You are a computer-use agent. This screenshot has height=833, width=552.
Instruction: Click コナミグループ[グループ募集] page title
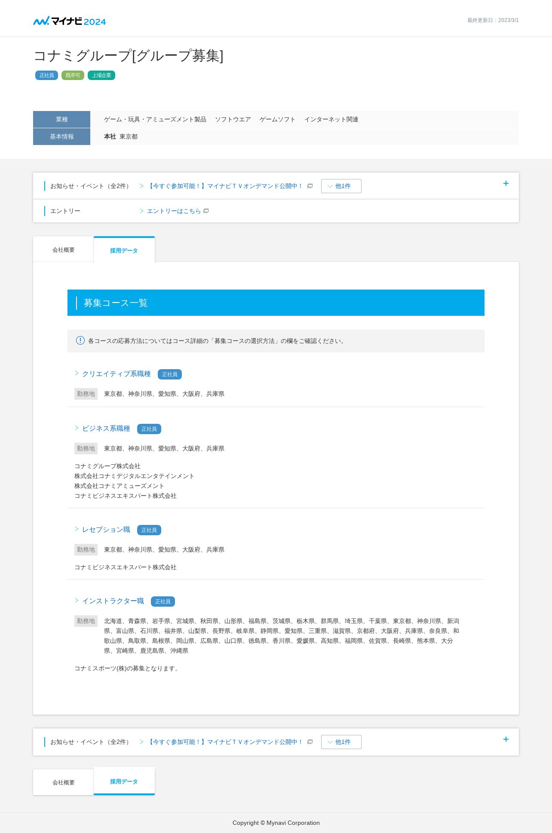click(x=129, y=56)
